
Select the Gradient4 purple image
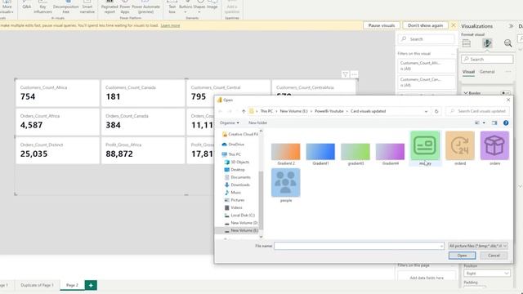pyautogui.click(x=391, y=154)
